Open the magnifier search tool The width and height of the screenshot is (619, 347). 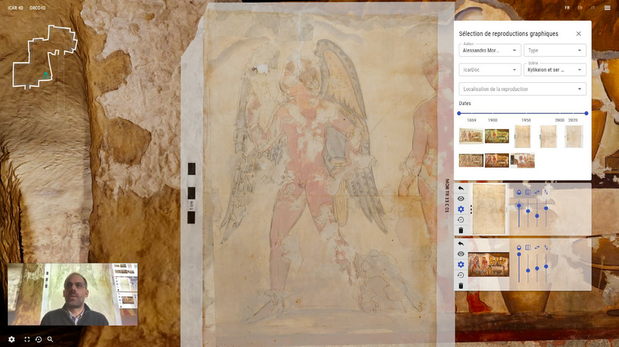tap(50, 339)
